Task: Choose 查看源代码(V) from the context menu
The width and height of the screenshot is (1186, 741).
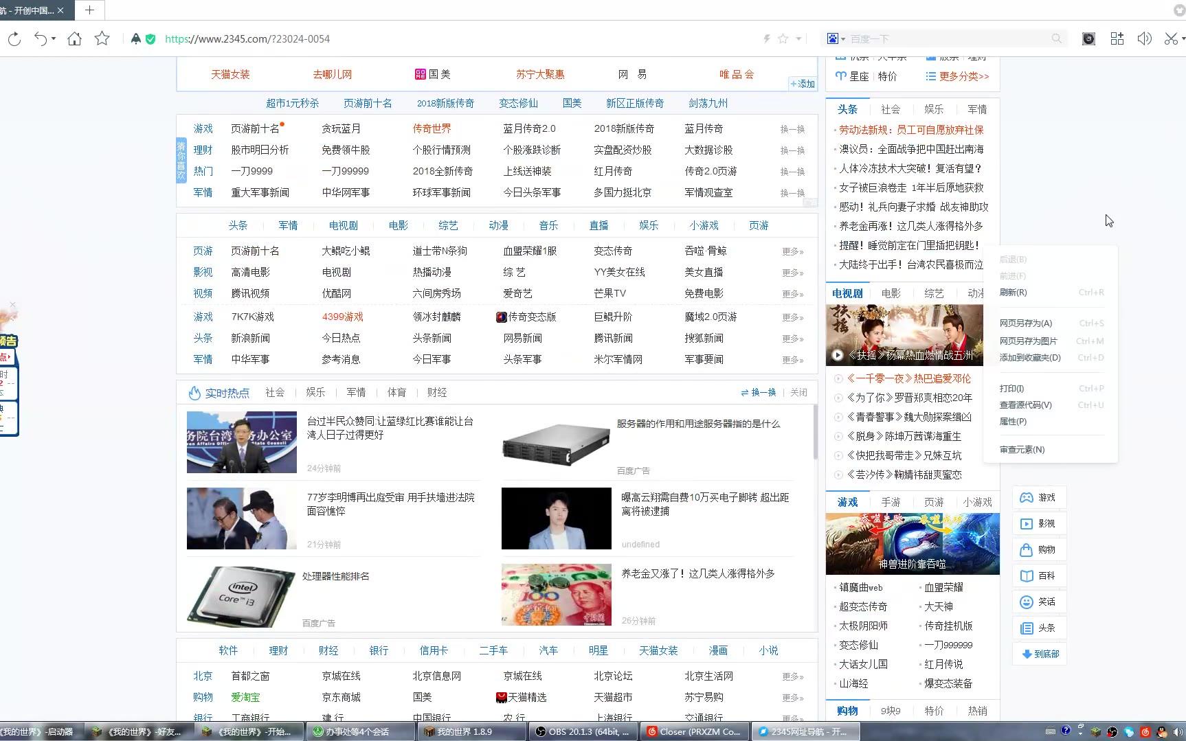Action: pos(1051,405)
